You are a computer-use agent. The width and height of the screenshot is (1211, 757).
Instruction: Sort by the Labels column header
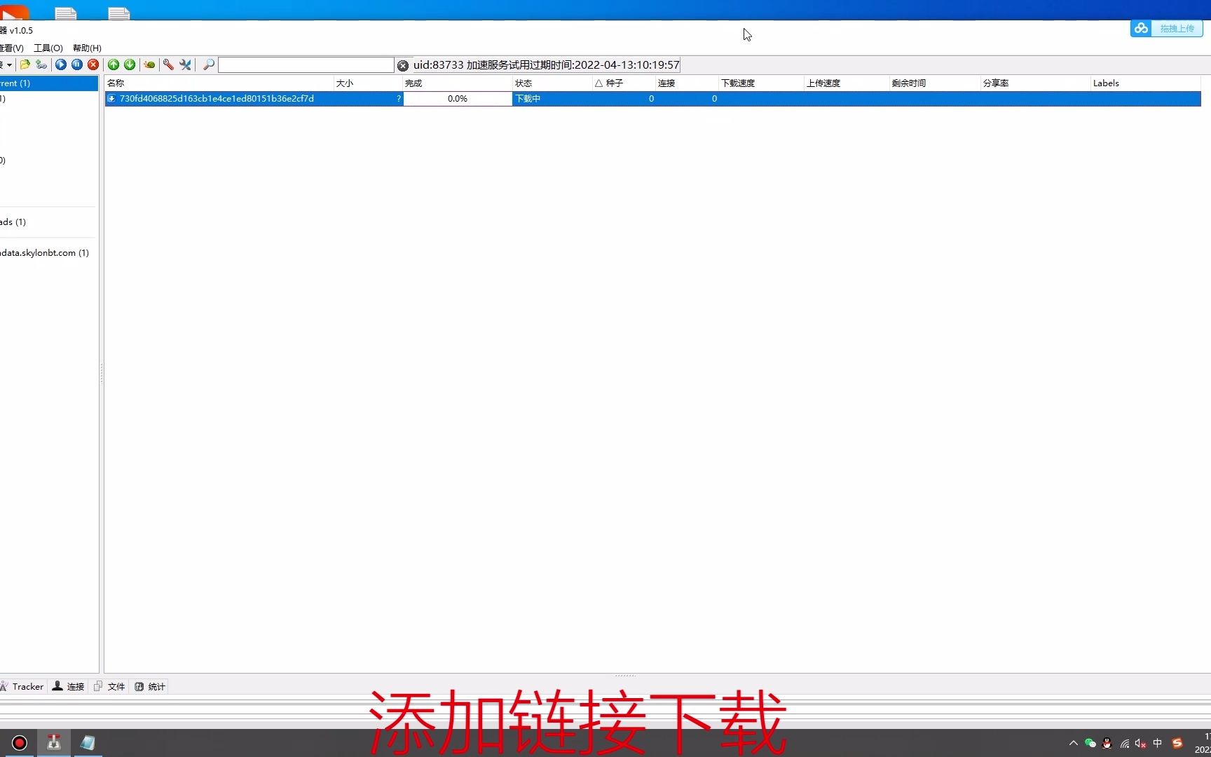(x=1145, y=83)
